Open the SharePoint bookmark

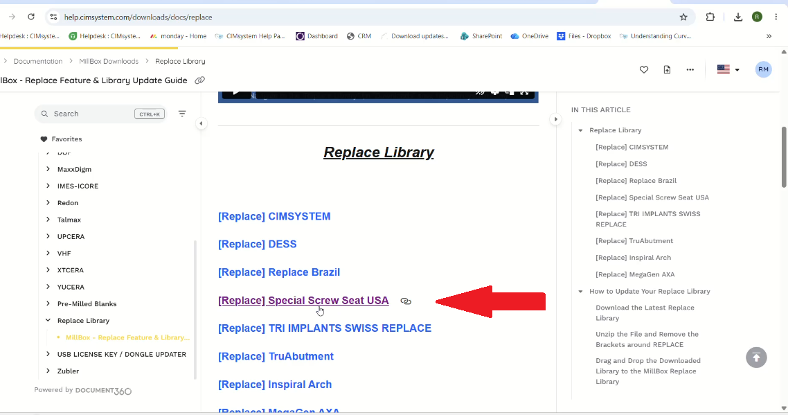coord(481,36)
